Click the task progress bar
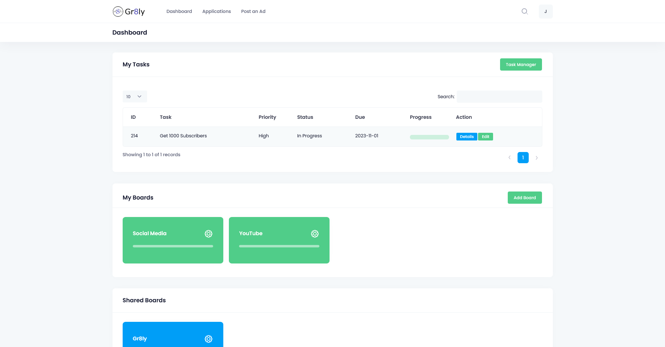This screenshot has height=347, width=665. click(429, 137)
